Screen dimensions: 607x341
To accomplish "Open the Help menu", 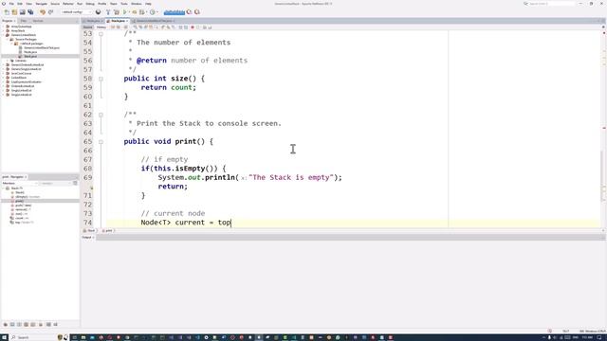I will click(148, 4).
